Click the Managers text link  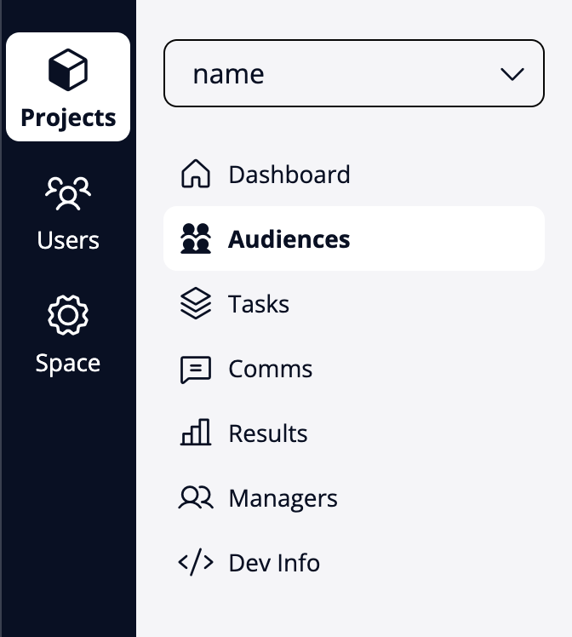(x=283, y=498)
